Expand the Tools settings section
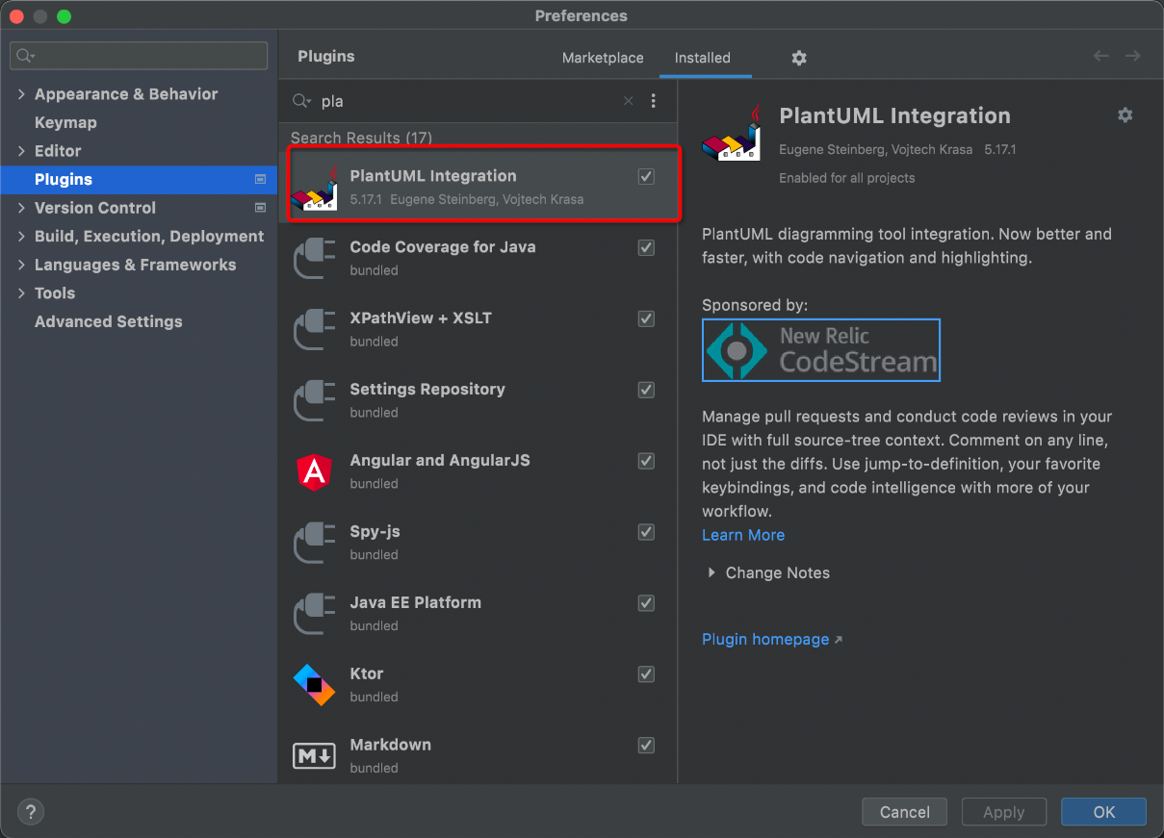This screenshot has height=838, width=1164. pos(21,293)
